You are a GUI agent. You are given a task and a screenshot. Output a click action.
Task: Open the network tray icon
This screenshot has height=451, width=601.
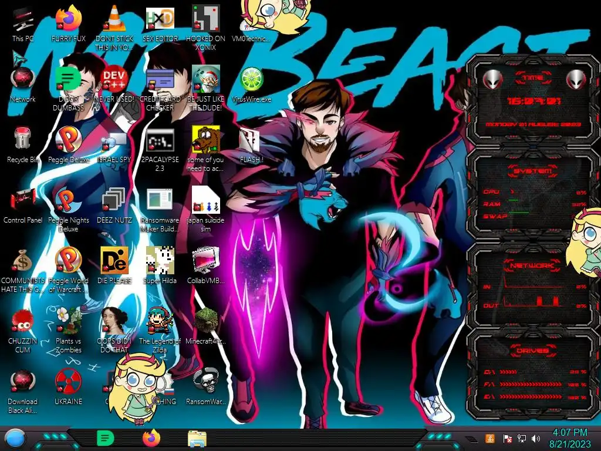click(x=522, y=439)
